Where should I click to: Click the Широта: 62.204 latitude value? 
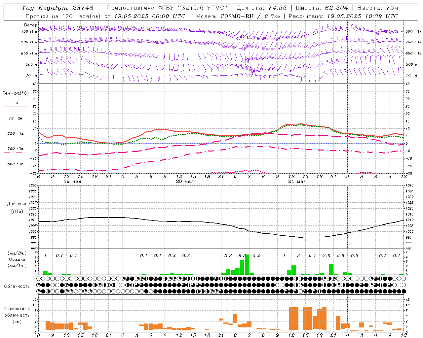coord(322,8)
